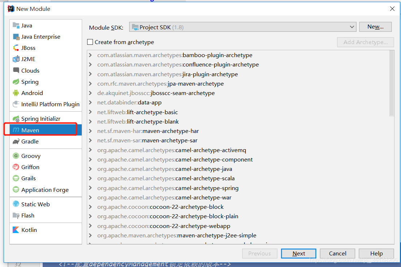The height and width of the screenshot is (267, 401).
Task: Choose Groovy module type label
Action: (31, 156)
